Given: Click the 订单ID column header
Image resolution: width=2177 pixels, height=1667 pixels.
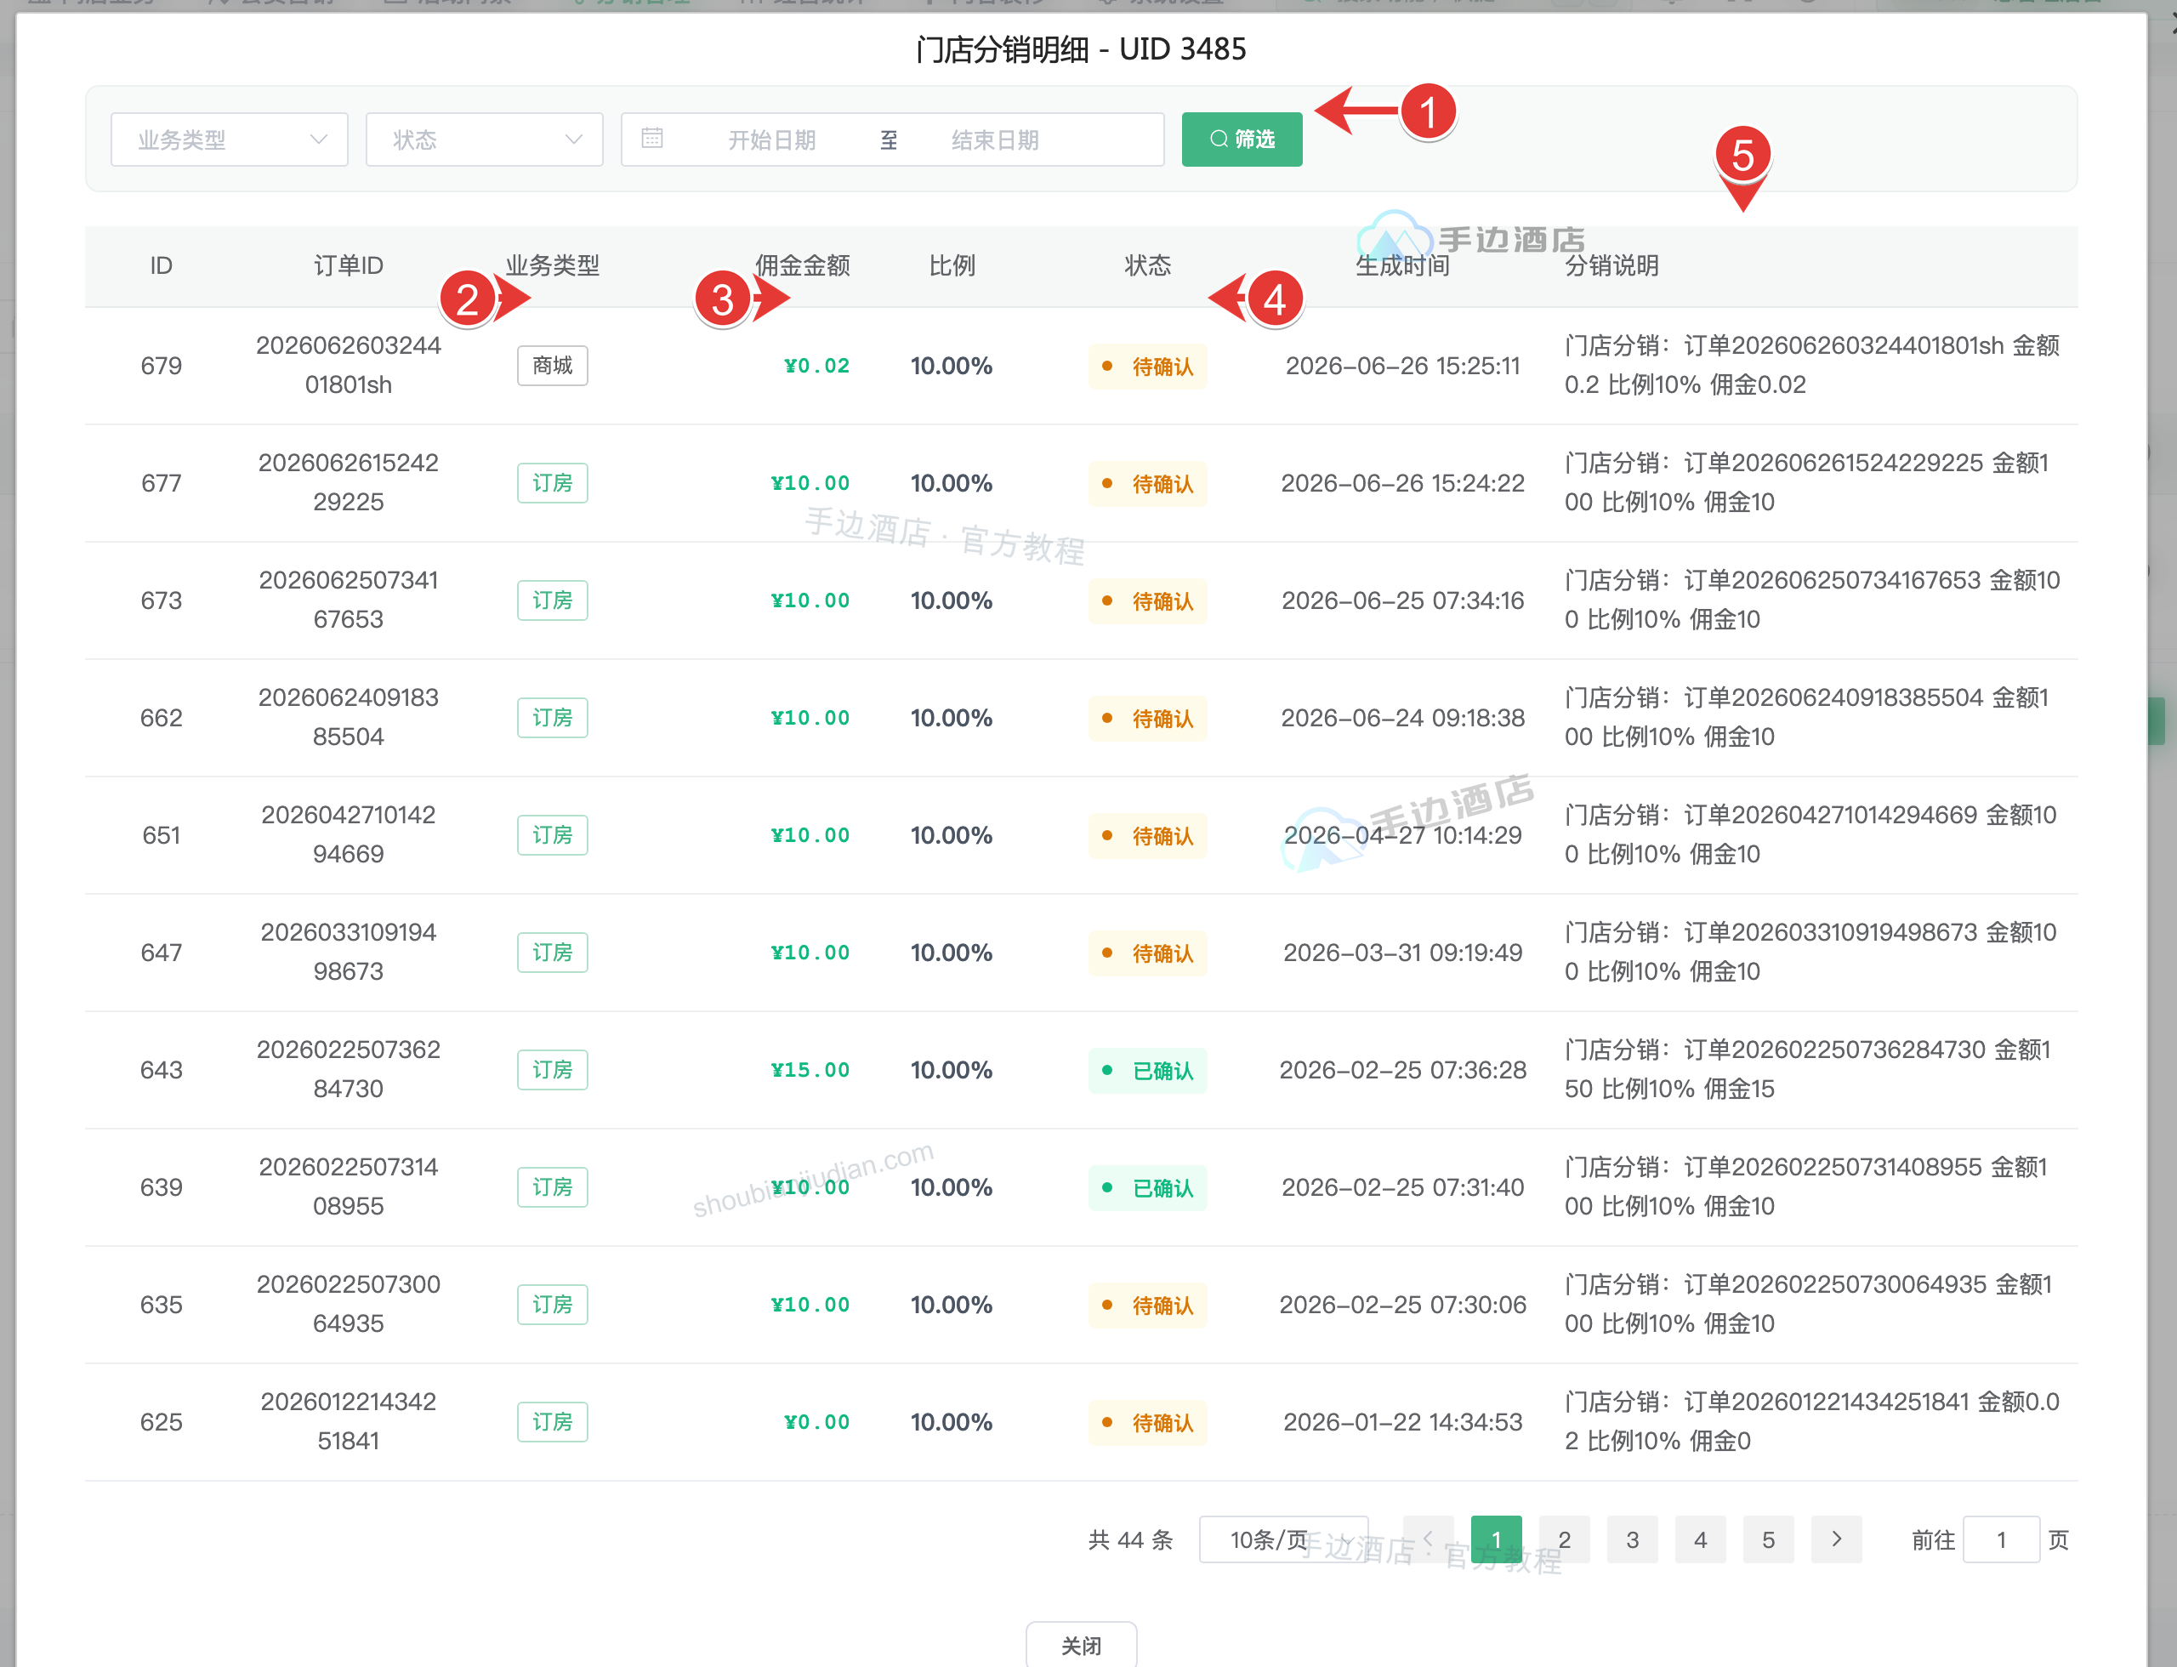Looking at the screenshot, I should [349, 265].
